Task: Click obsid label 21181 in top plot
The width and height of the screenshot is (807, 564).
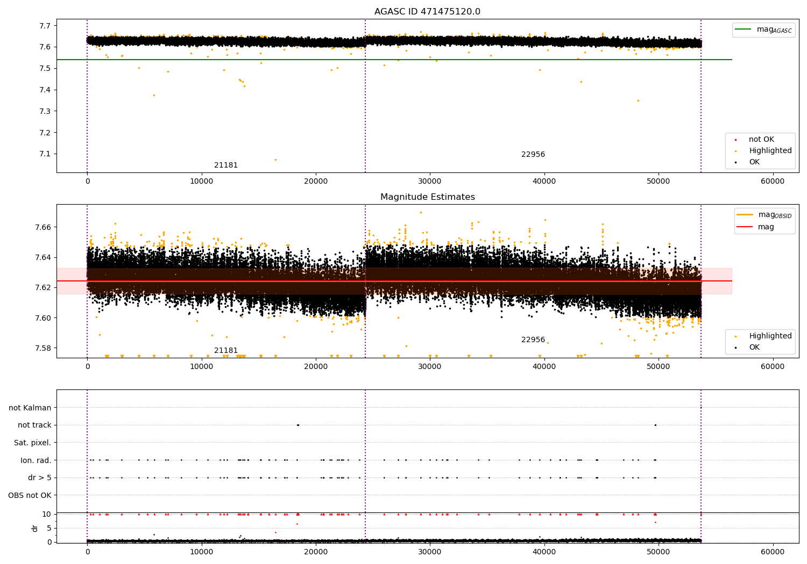Action: [226, 165]
